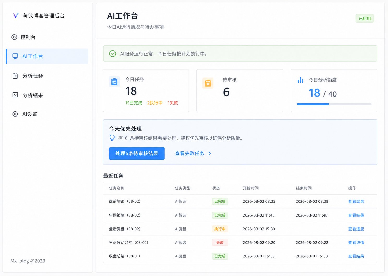Click start time 2026-08-01 15:35
Viewport: 388px width, 276px height.
point(259,256)
